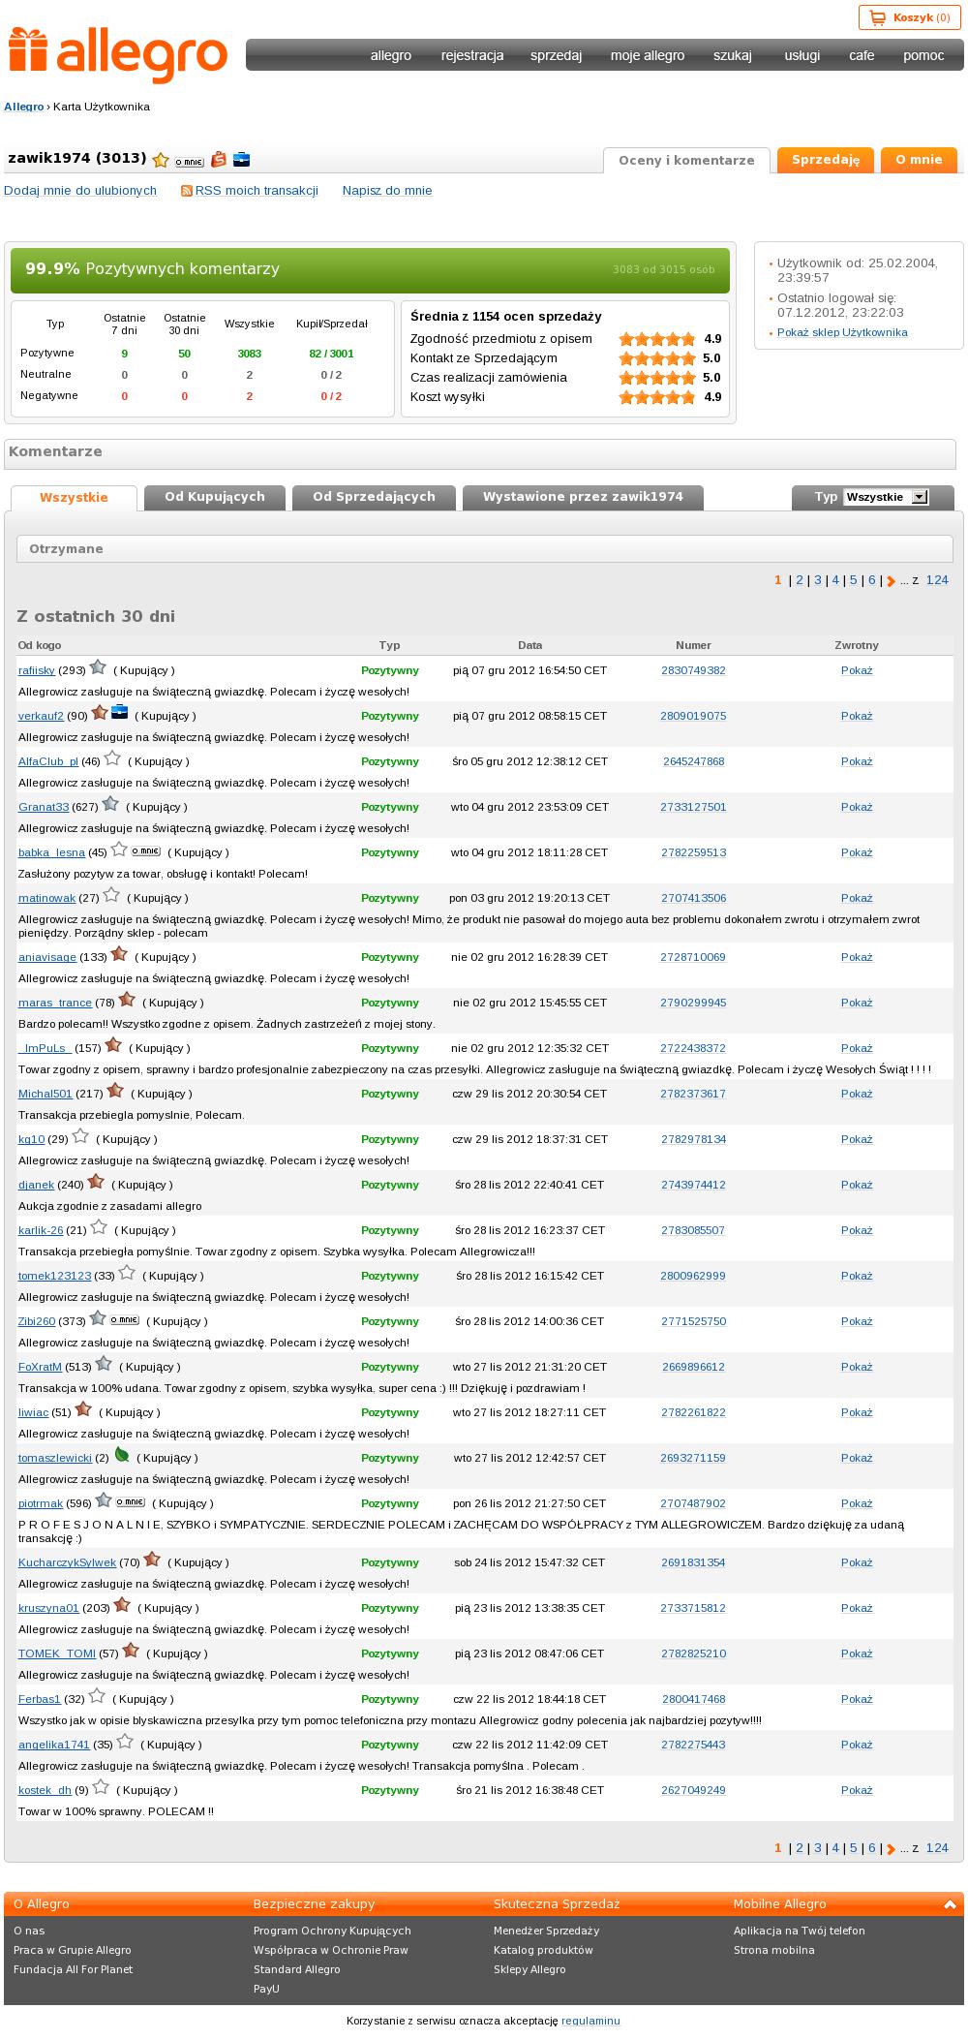Click the star icon next to kruszyna01 (203)
Screen dimensions: 968x2040
click(x=122, y=1605)
